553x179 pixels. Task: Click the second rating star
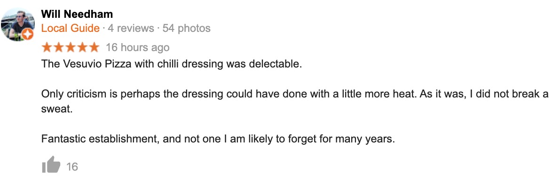59,47
